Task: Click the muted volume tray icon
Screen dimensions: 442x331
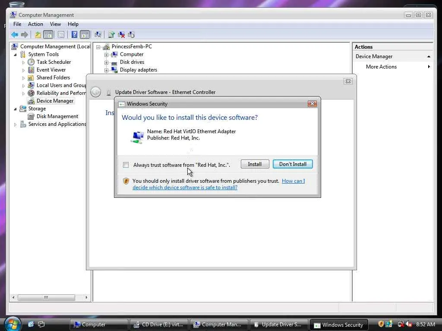Action: 409,324
